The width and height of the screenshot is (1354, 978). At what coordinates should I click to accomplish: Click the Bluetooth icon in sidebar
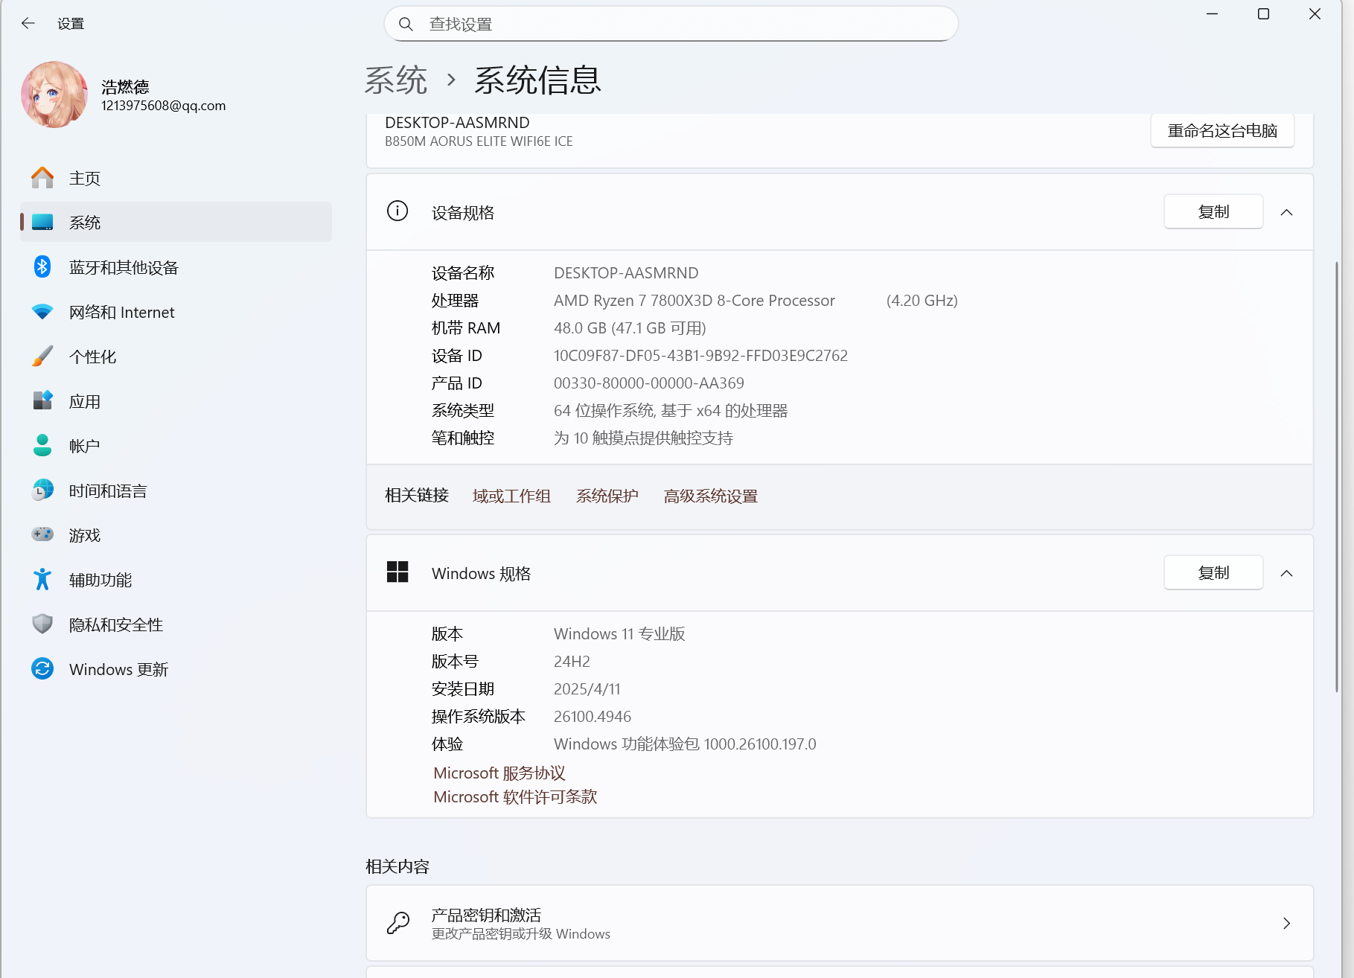(42, 266)
